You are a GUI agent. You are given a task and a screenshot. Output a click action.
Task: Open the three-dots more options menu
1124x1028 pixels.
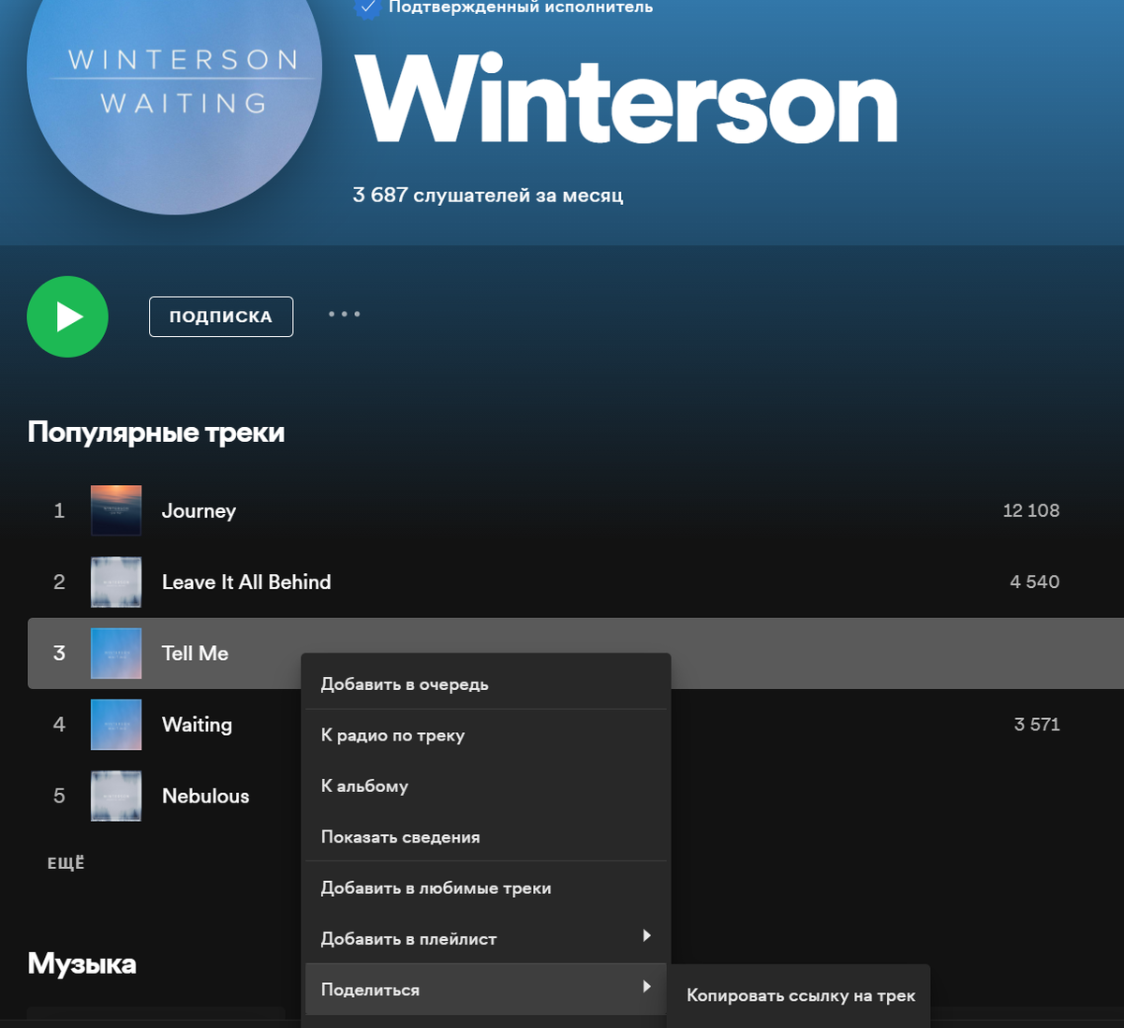pyautogui.click(x=344, y=315)
